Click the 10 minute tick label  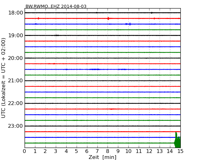128,151
